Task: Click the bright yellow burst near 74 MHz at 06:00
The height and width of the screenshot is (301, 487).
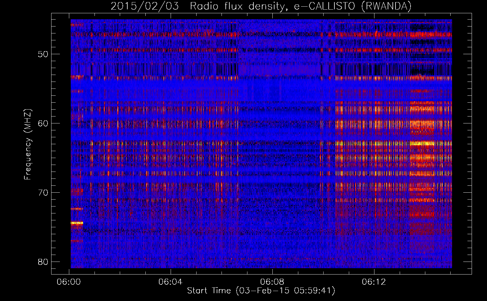Action: pos(77,223)
